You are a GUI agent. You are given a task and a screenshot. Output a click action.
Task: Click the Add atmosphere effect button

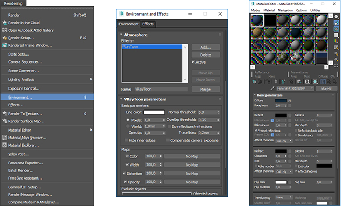[x=206, y=47]
